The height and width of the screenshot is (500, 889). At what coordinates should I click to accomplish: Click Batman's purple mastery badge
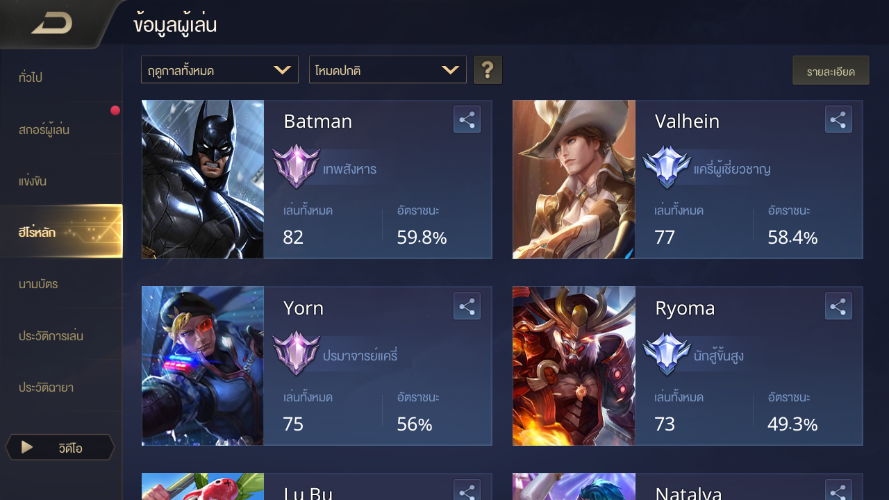point(296,166)
